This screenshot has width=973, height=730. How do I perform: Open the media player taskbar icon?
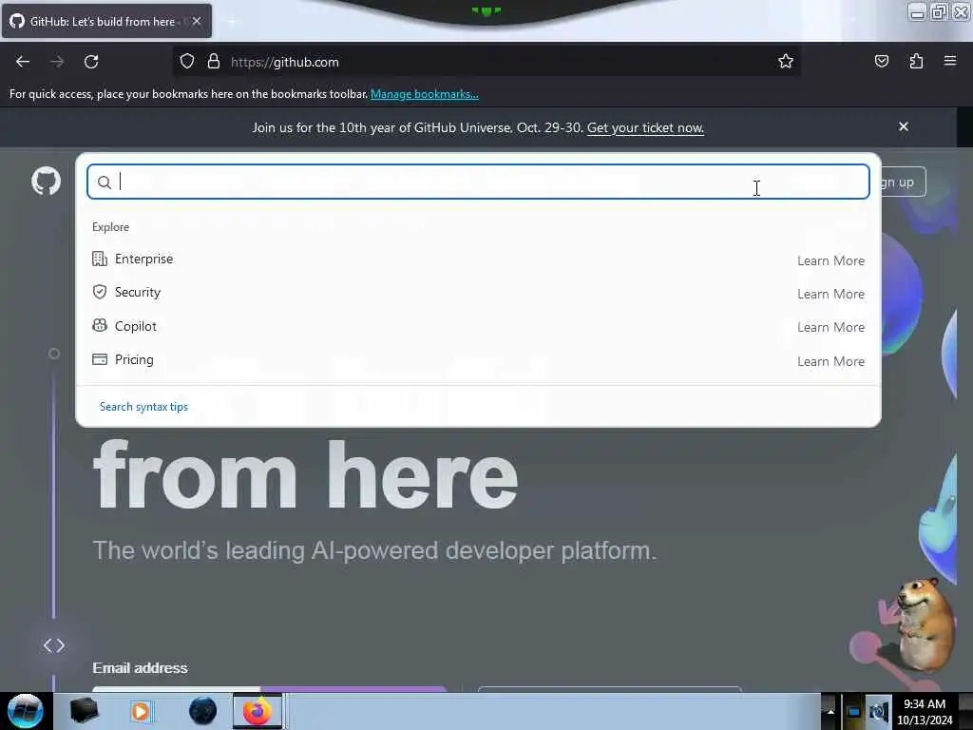(x=141, y=711)
